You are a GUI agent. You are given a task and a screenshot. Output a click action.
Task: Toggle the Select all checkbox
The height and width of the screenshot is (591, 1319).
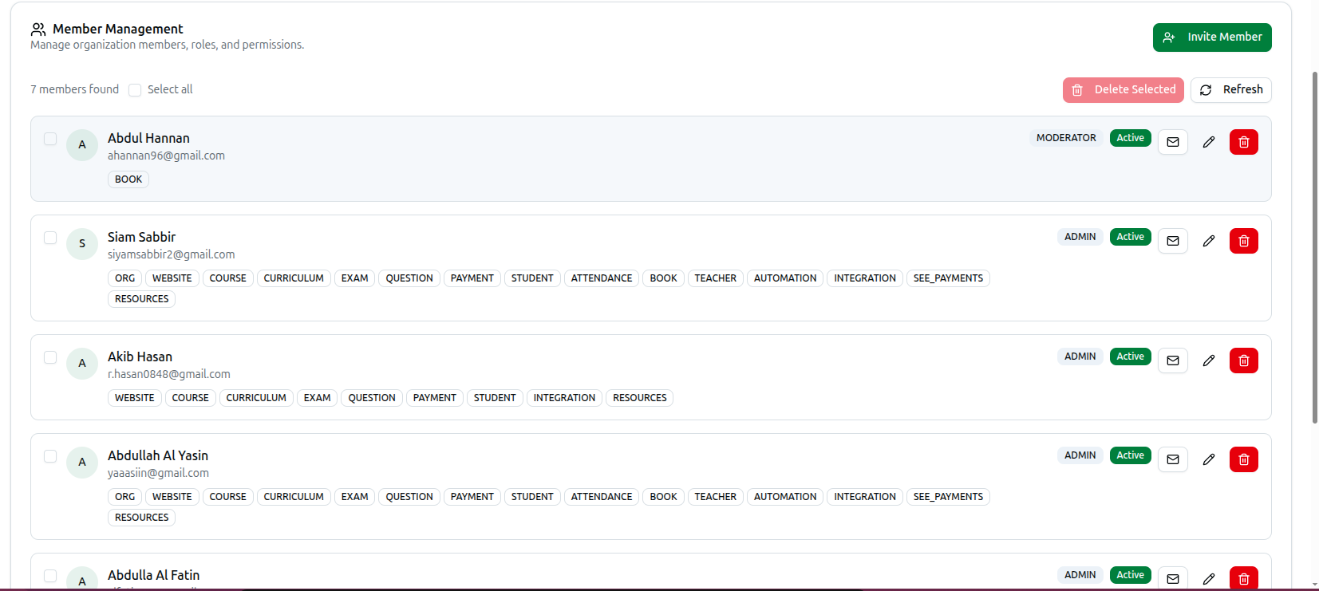click(x=135, y=90)
